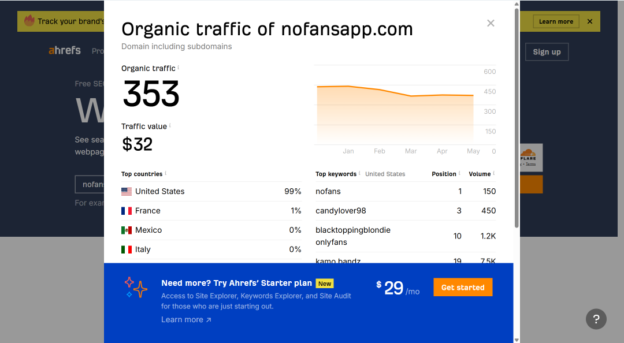This screenshot has width=624, height=343.
Task: Click the Learn more banner button
Action: [556, 21]
